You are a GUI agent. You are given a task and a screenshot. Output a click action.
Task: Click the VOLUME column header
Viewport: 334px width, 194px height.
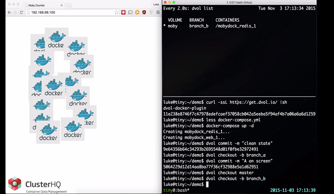coord(175,20)
